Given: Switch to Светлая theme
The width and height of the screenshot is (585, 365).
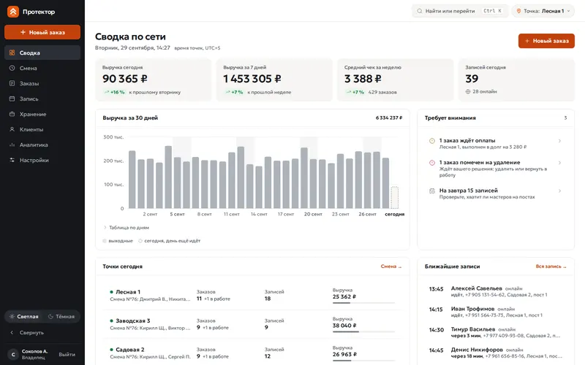Looking at the screenshot, I should tap(24, 316).
